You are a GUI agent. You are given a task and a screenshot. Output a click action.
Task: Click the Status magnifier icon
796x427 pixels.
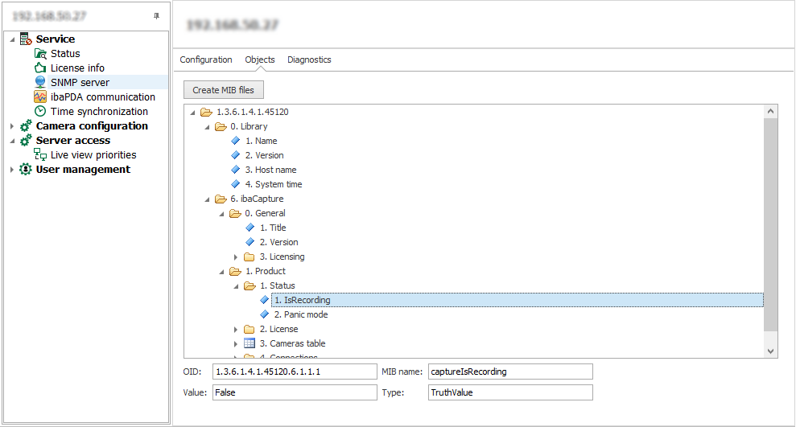[40, 54]
